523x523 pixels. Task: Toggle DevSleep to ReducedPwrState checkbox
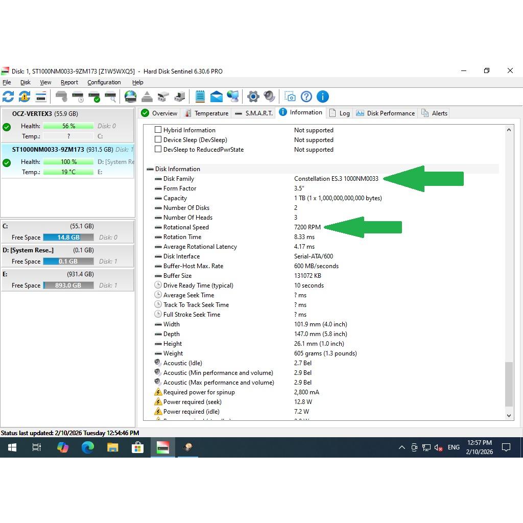tap(158, 150)
